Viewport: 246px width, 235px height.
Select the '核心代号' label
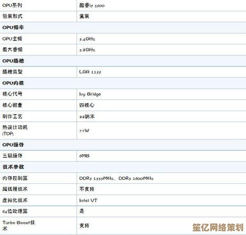pyautogui.click(x=12, y=94)
